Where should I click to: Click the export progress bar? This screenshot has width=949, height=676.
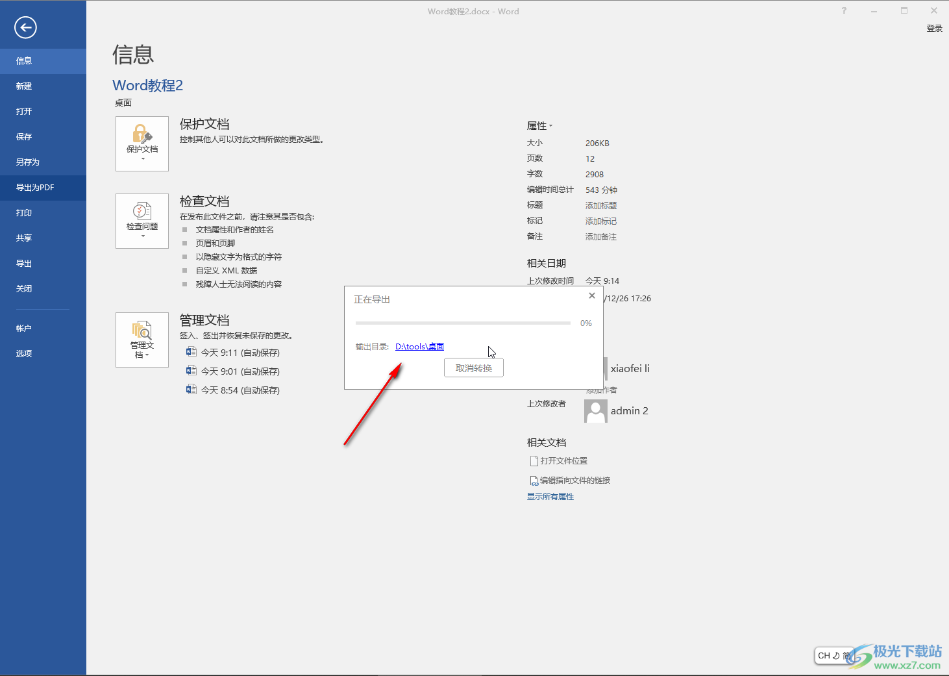[x=463, y=323]
